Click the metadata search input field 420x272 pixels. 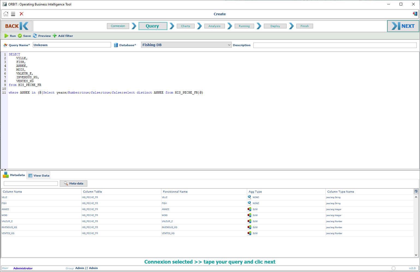pyautogui.click(x=31, y=183)
